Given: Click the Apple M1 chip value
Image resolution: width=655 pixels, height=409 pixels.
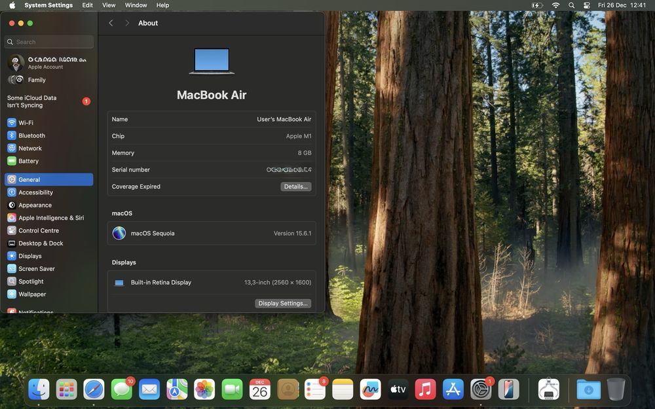Looking at the screenshot, I should 299,136.
